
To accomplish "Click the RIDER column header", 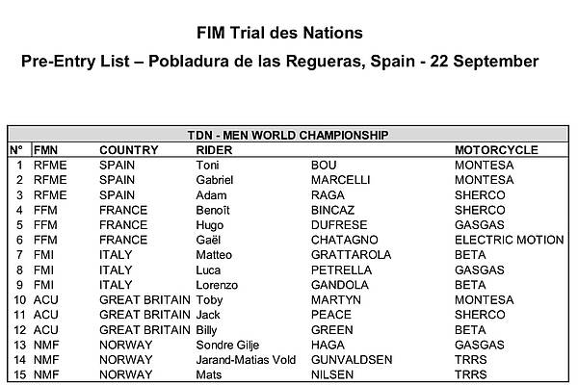I will [x=214, y=150].
